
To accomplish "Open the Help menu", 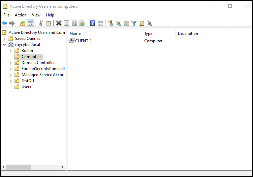I will click(x=50, y=15).
